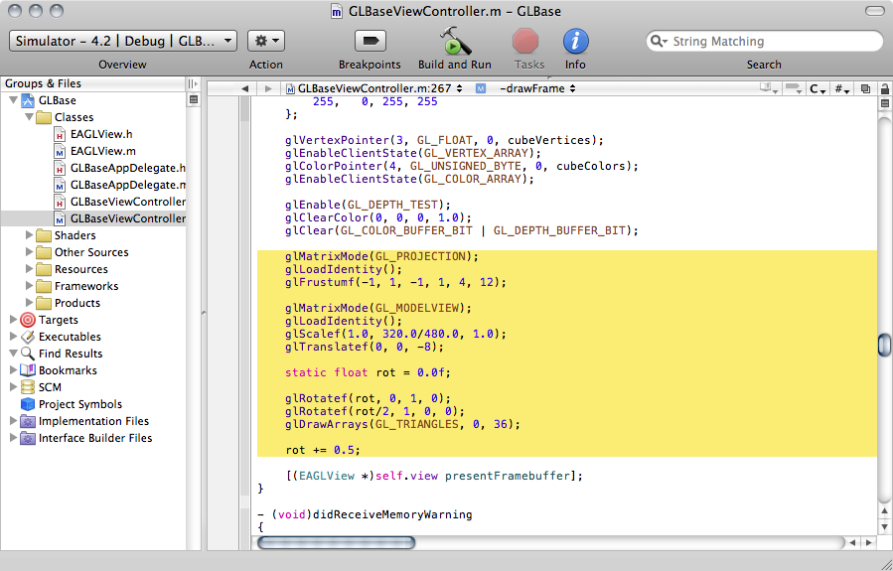The width and height of the screenshot is (893, 571).
Task: Select the Project Symbols cube icon
Action: pyautogui.click(x=28, y=404)
